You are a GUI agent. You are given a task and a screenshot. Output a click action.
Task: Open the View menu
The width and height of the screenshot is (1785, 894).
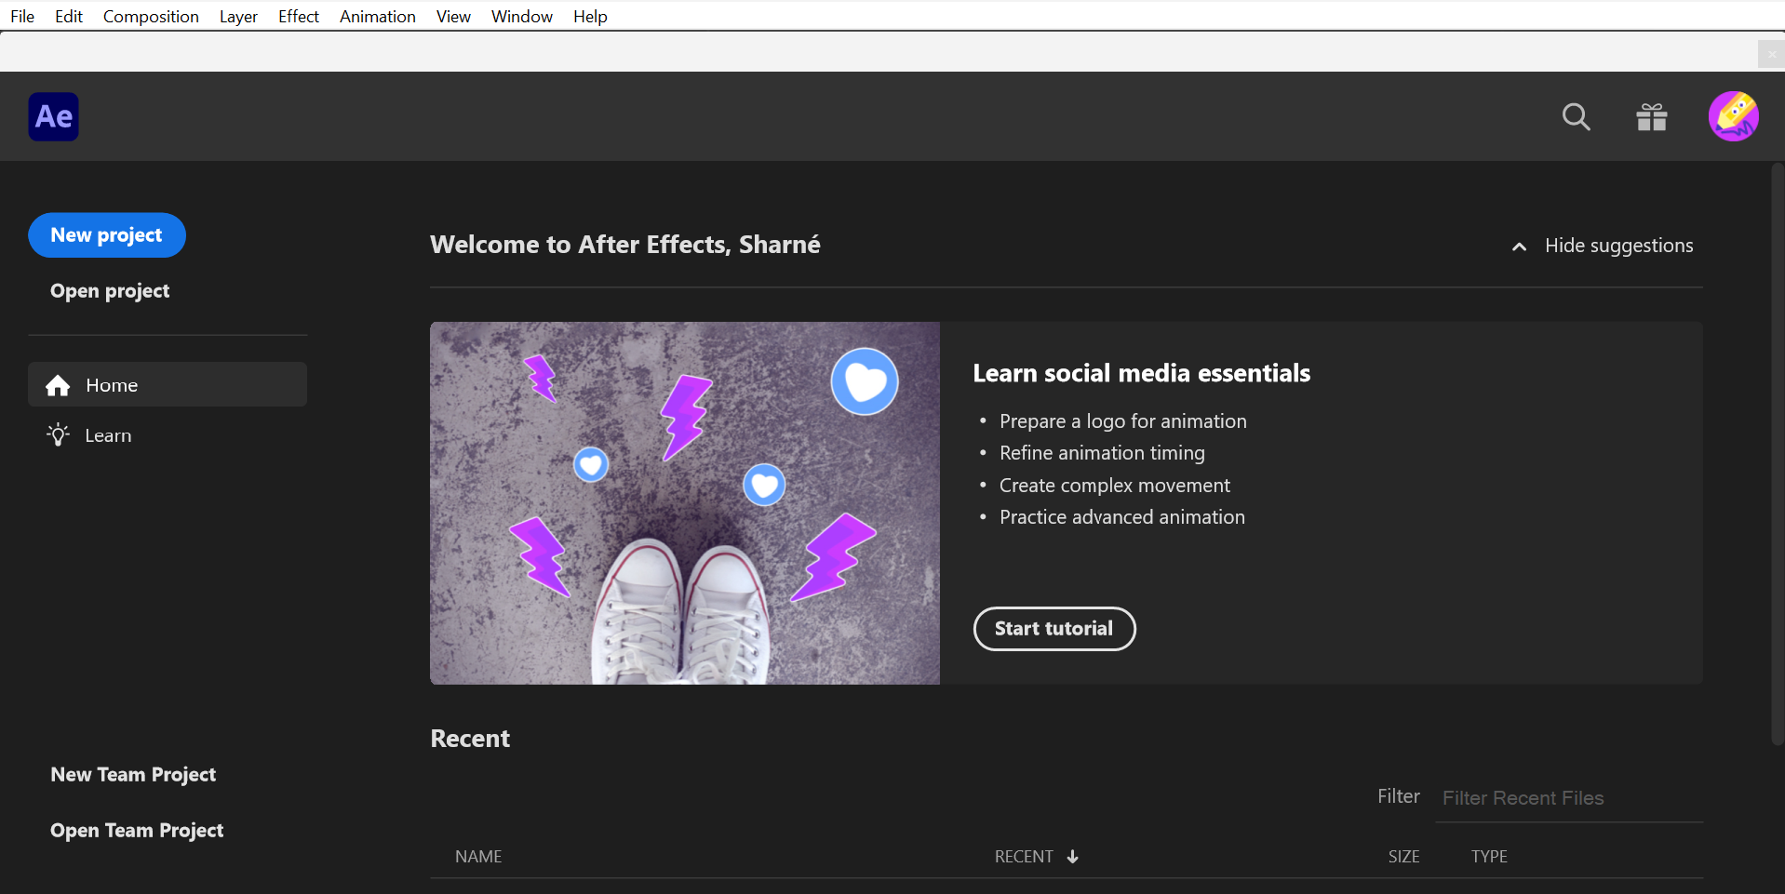pyautogui.click(x=453, y=16)
